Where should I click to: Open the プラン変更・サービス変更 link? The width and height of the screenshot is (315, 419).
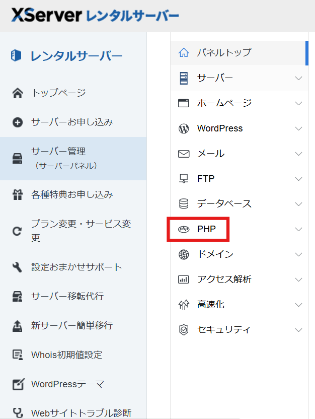coord(81,231)
